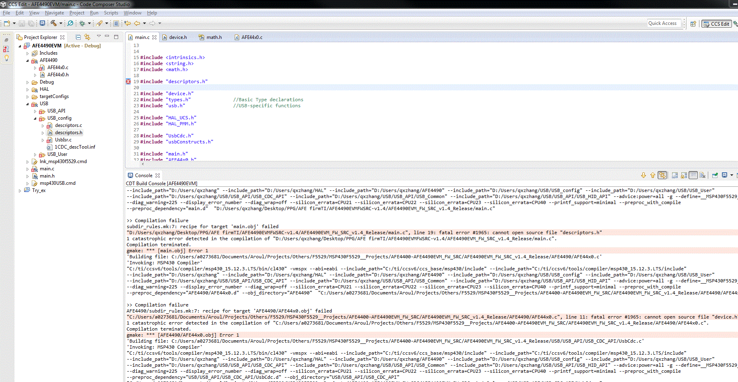Collapse all in Project Explorer
This screenshot has width=738, height=382.
78,37
